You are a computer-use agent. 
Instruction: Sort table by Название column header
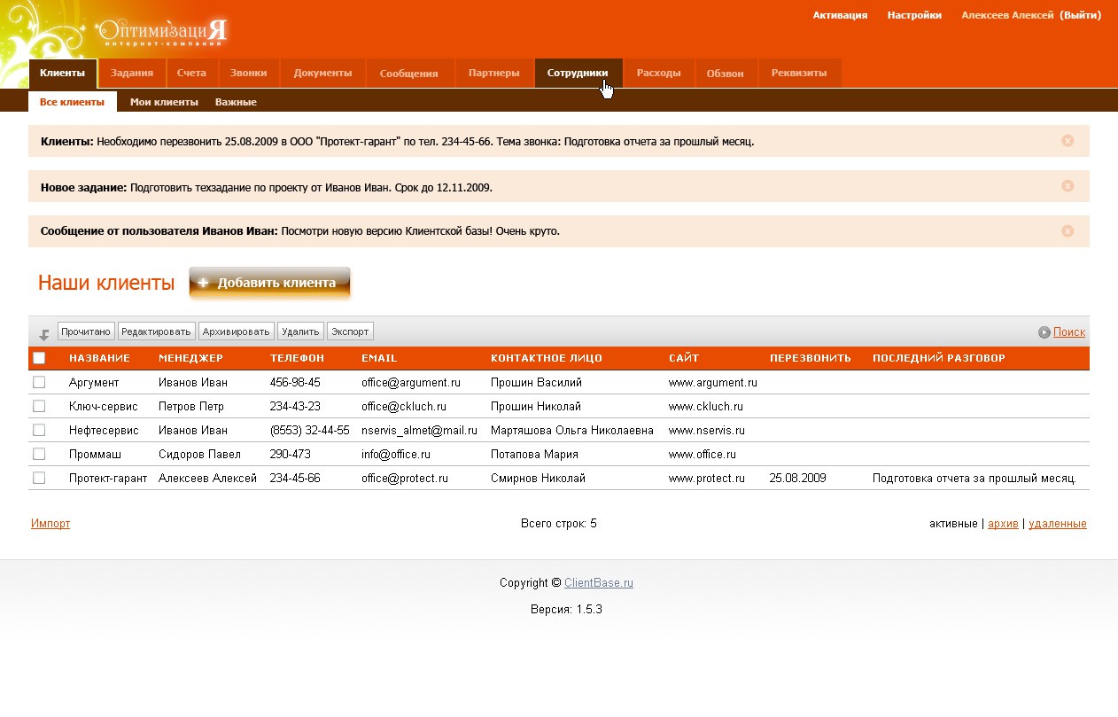click(x=99, y=358)
